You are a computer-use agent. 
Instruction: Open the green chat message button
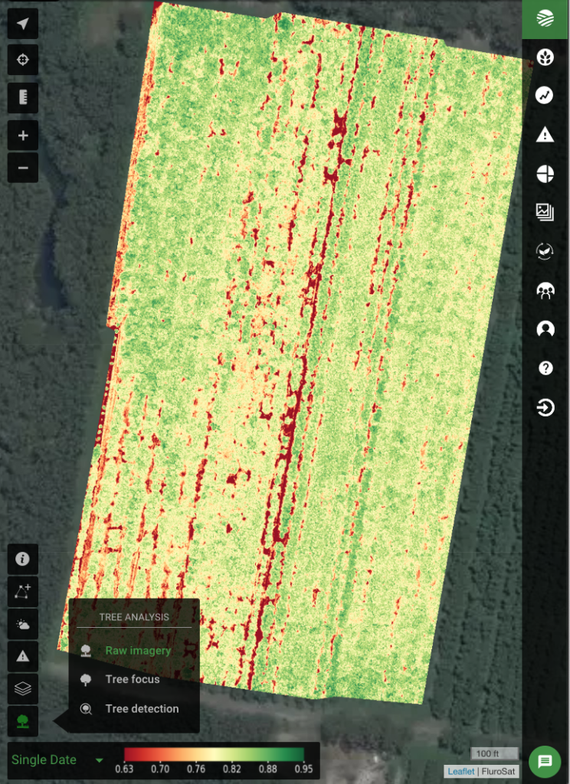click(x=545, y=761)
